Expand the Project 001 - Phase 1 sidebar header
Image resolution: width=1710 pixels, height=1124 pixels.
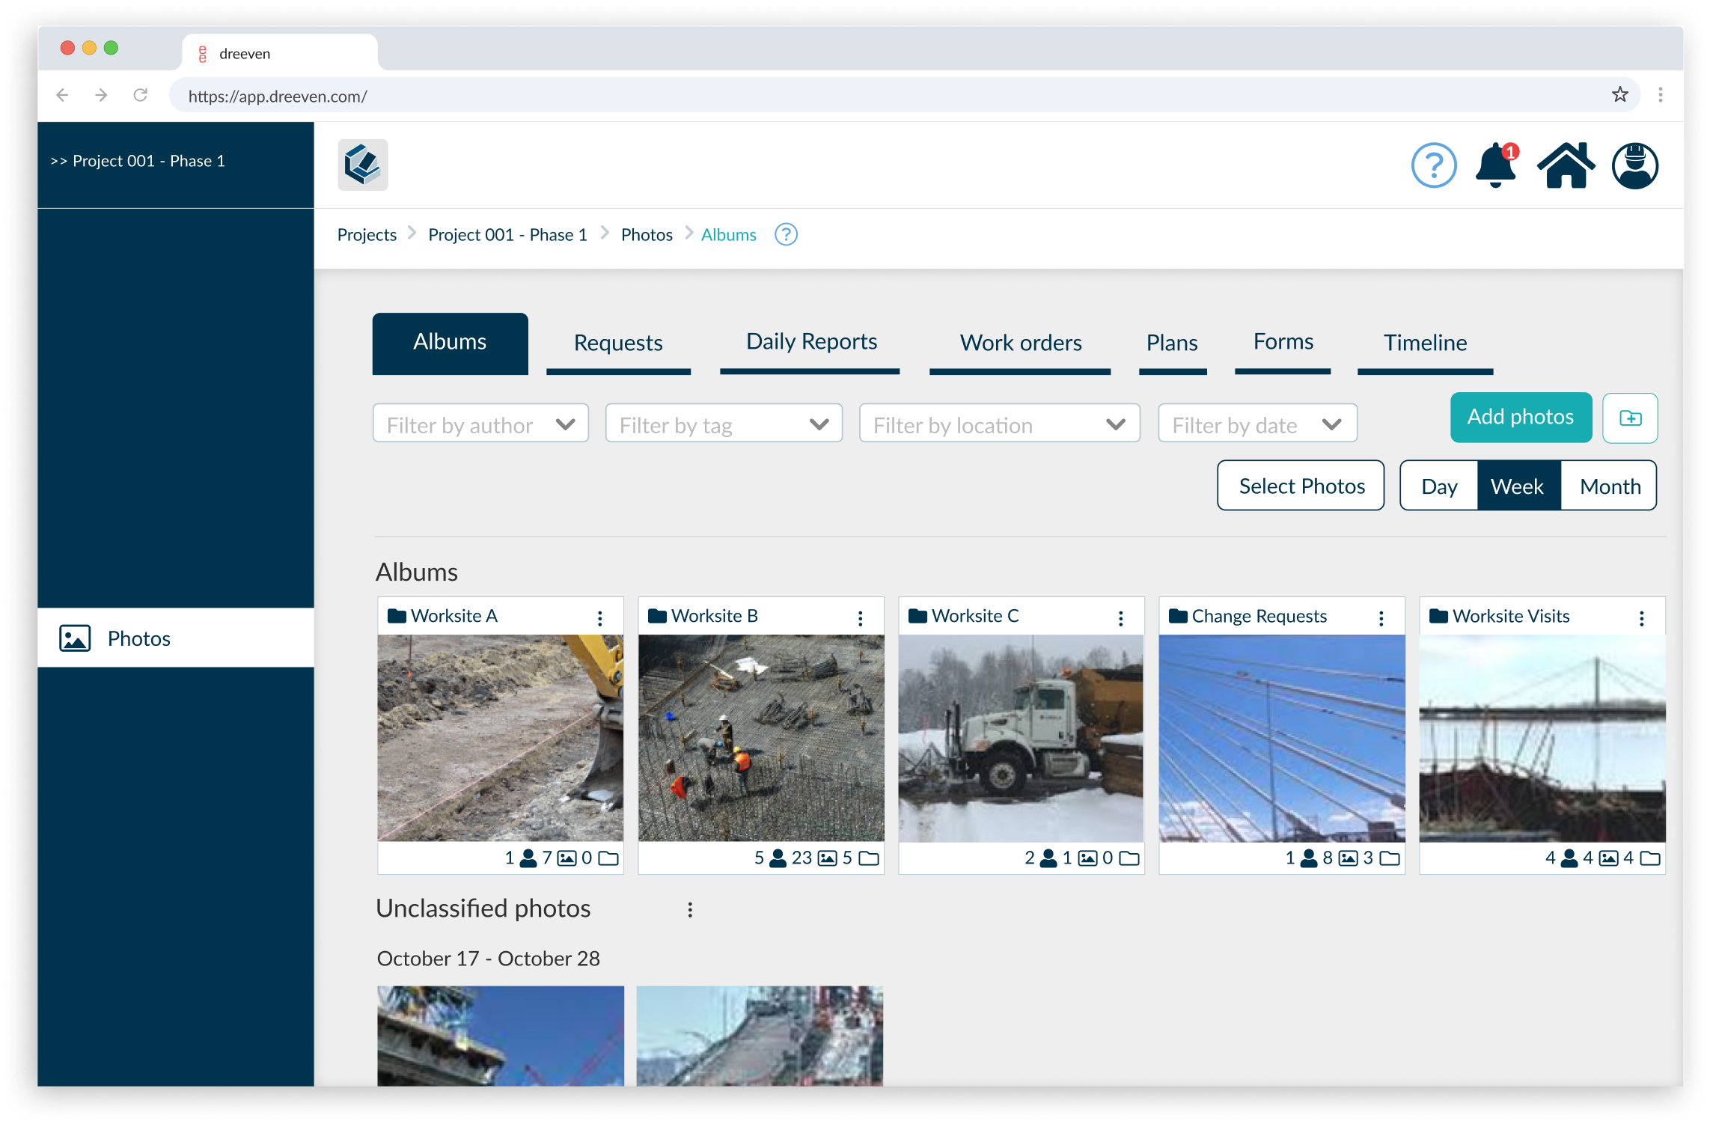[x=138, y=161]
